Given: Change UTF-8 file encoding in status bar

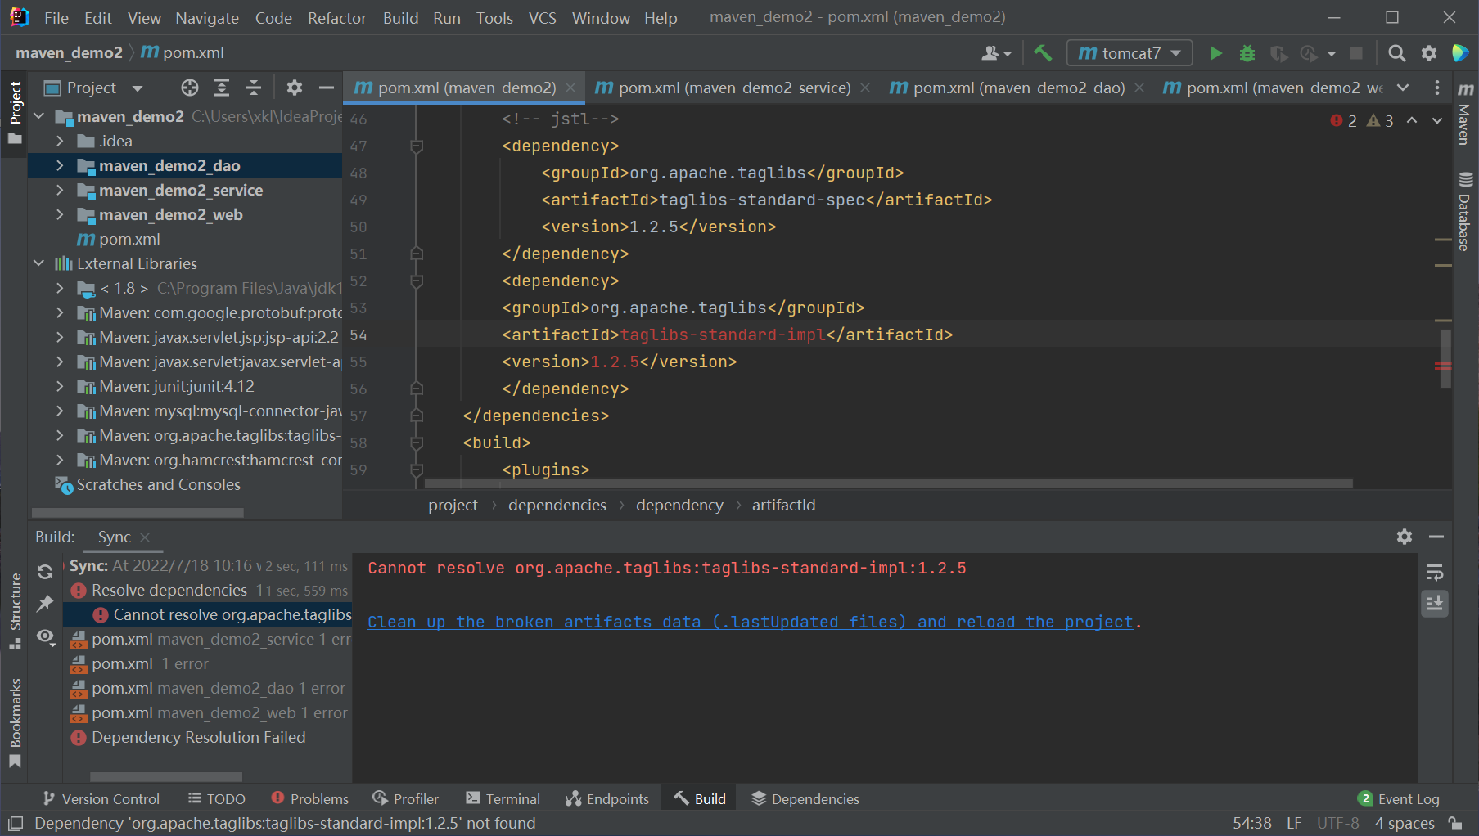Looking at the screenshot, I should (x=1337, y=823).
